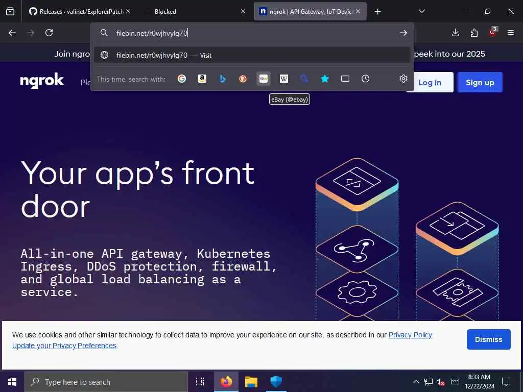523x392 pixels.
Task: Close the ExplorerPatcher Releases tab
Action: tap(128, 11)
